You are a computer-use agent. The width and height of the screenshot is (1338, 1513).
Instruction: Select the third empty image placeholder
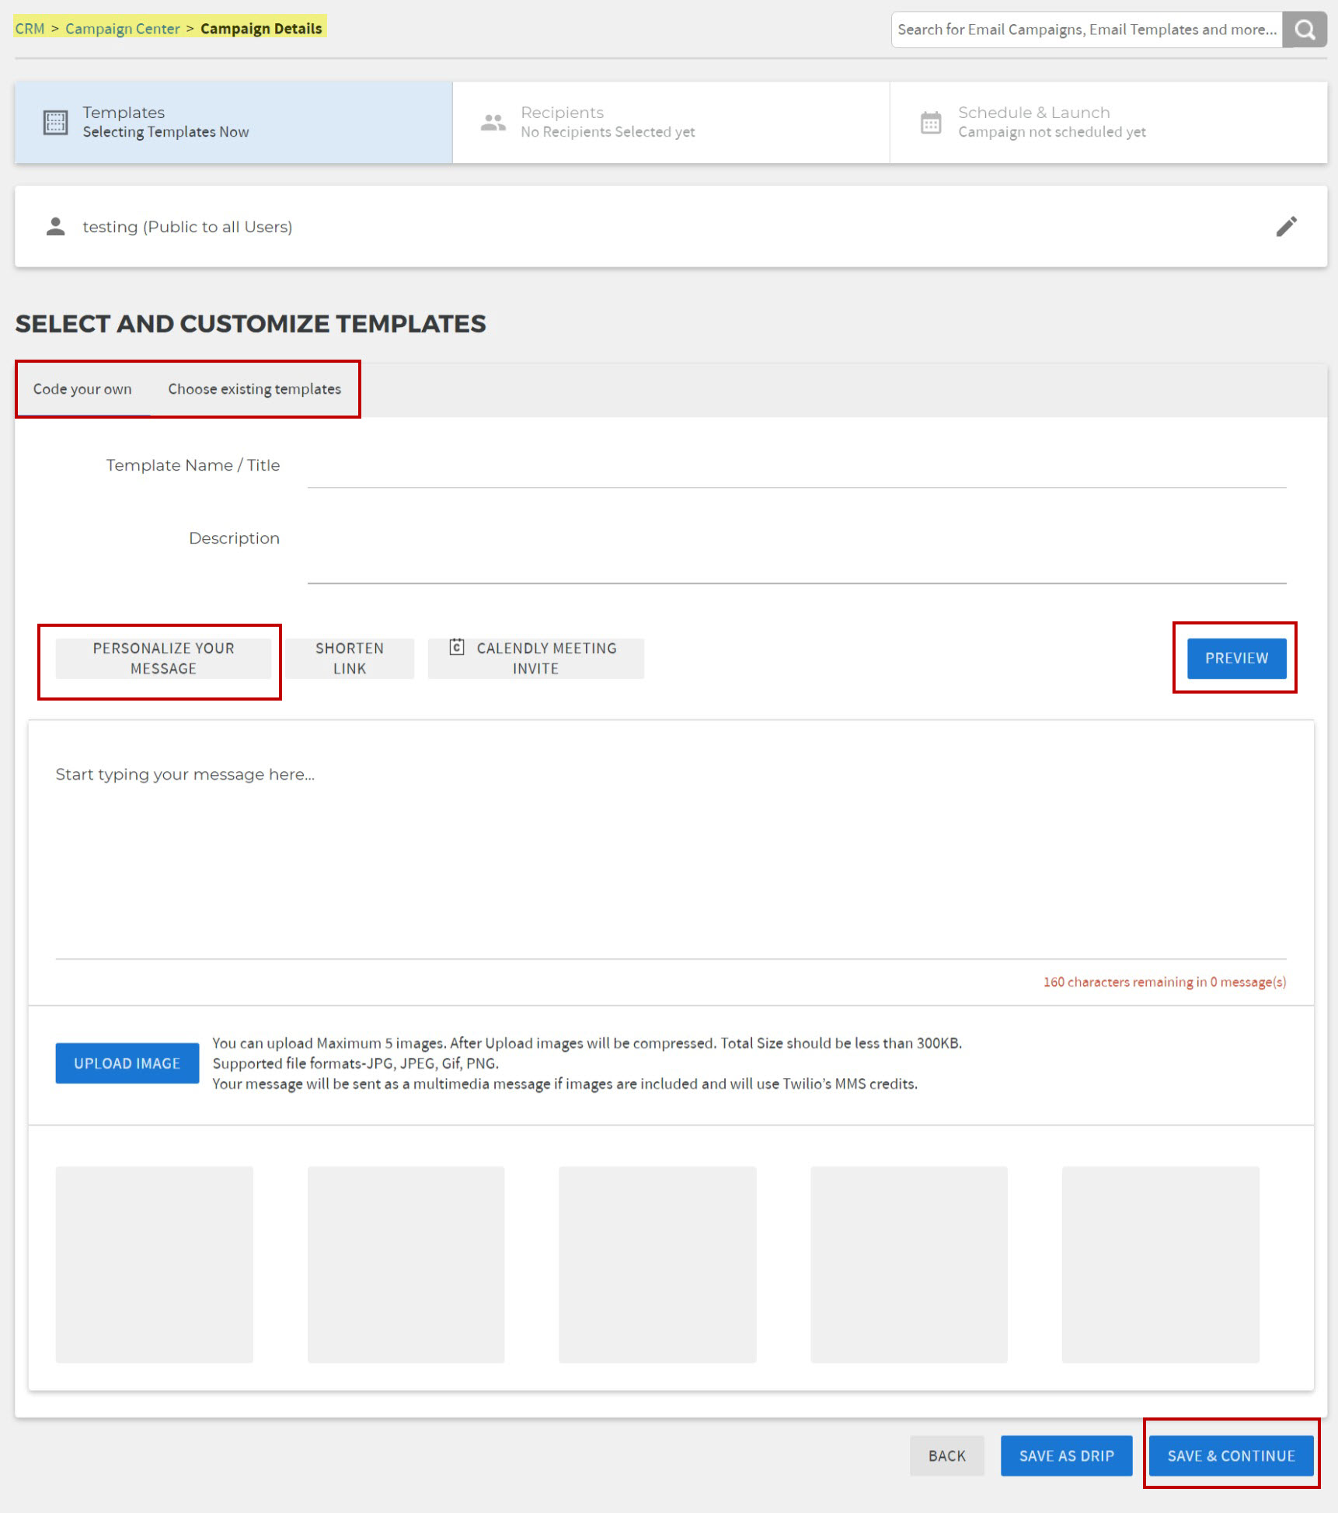click(657, 1264)
